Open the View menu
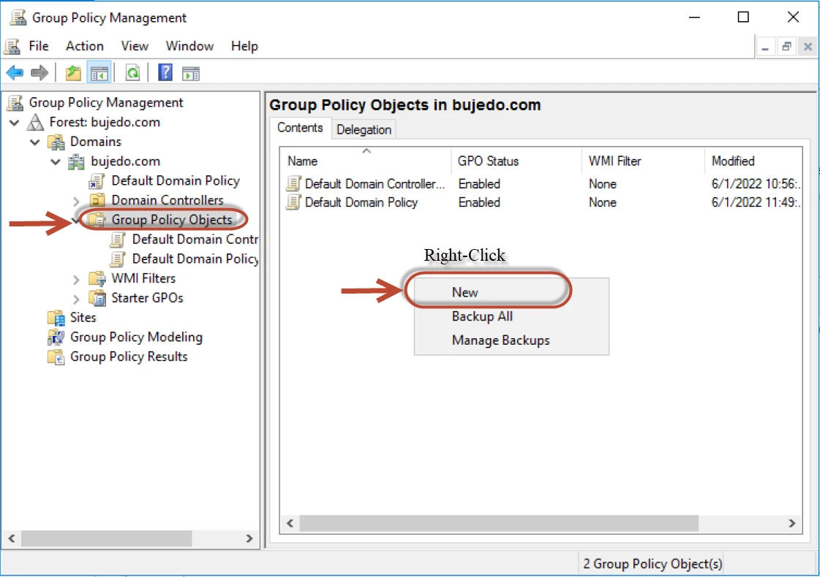The image size is (820, 577). pyautogui.click(x=135, y=46)
